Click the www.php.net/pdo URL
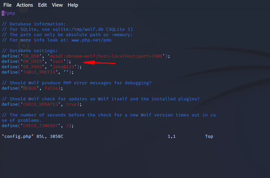 [91, 40]
